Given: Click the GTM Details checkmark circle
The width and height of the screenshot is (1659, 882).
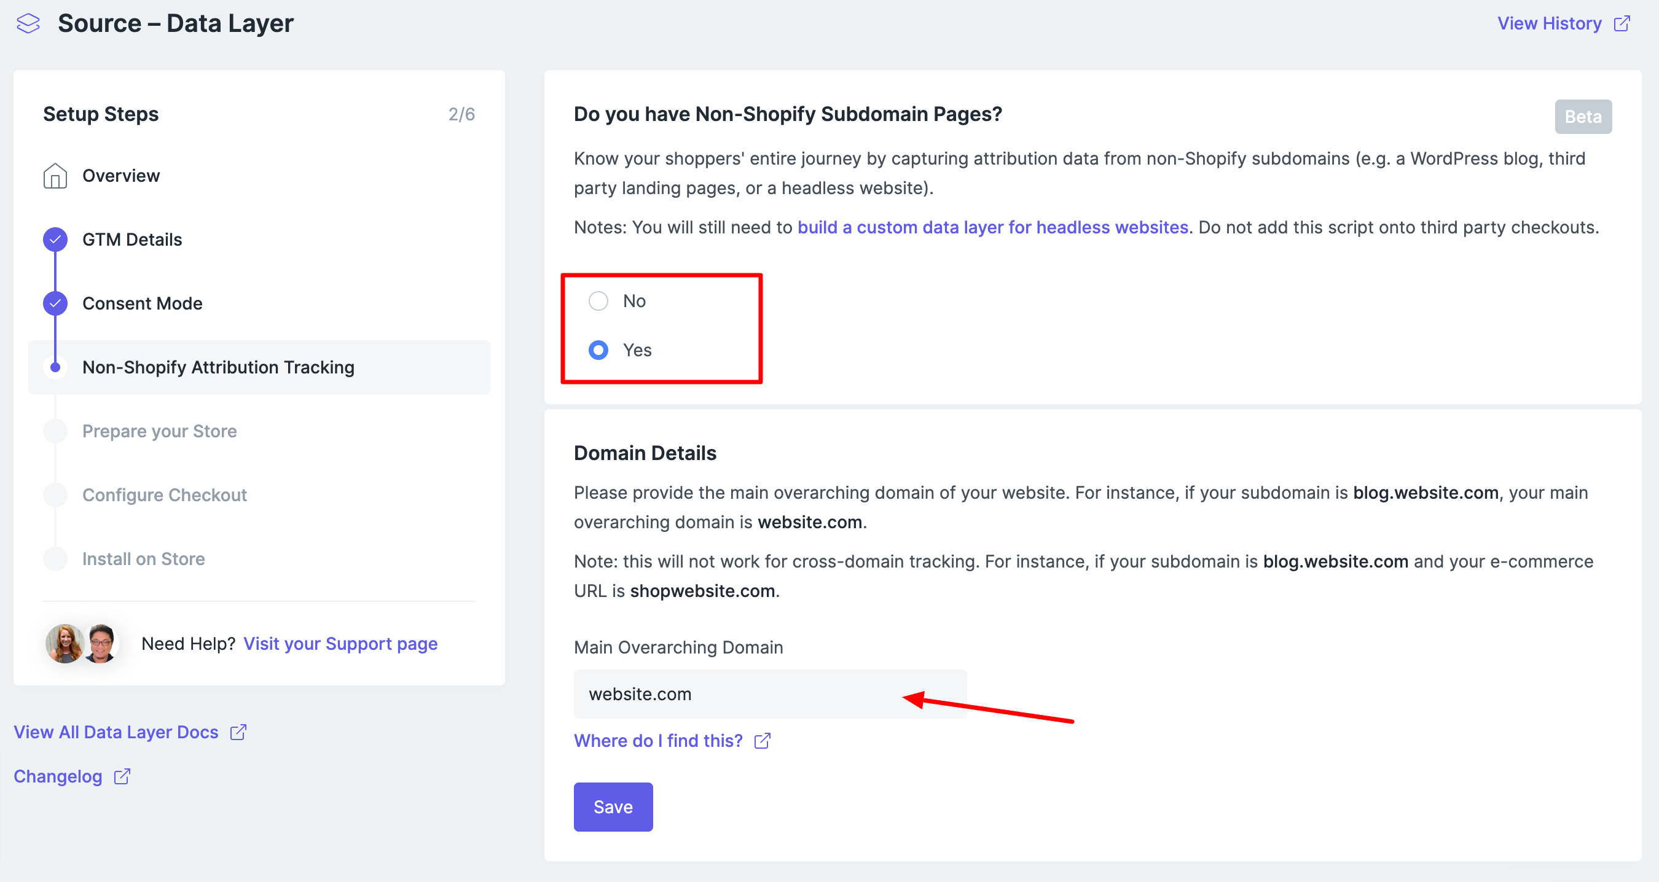Looking at the screenshot, I should pyautogui.click(x=55, y=240).
